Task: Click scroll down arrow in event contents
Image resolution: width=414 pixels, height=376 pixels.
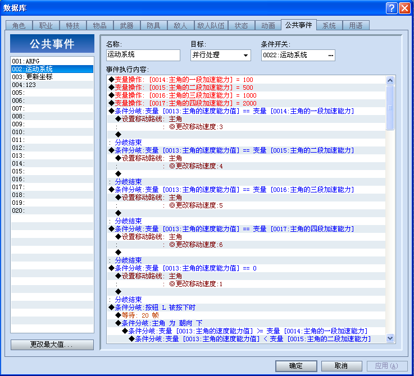Action: 390,338
